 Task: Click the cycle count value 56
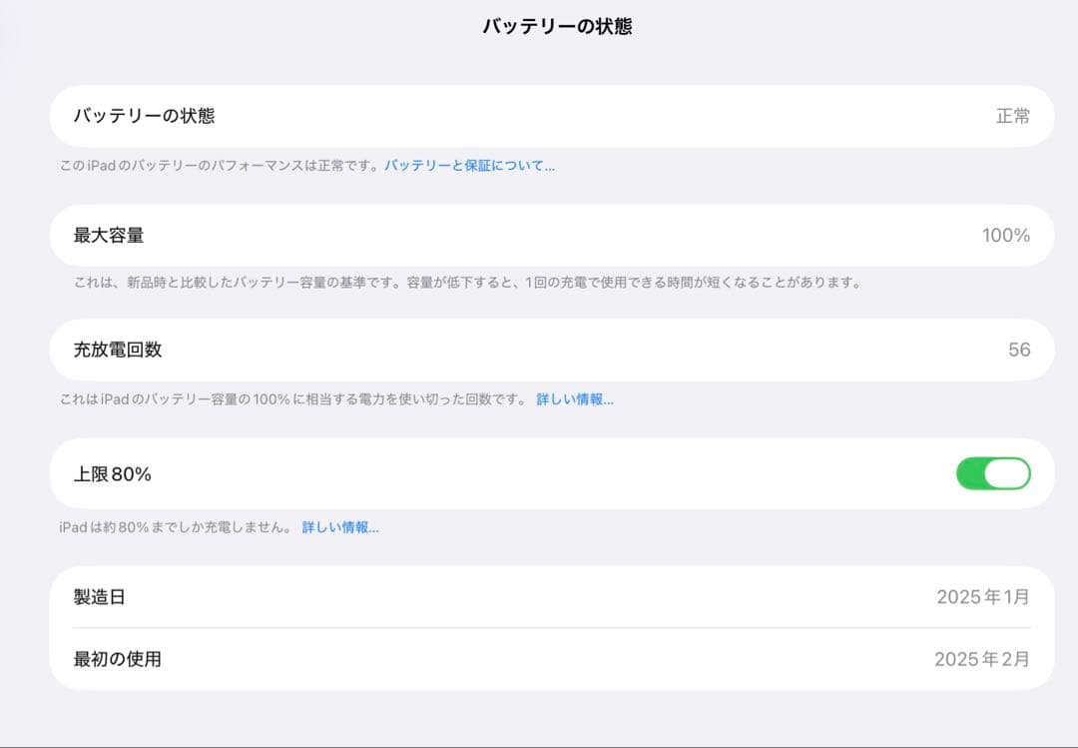1022,350
